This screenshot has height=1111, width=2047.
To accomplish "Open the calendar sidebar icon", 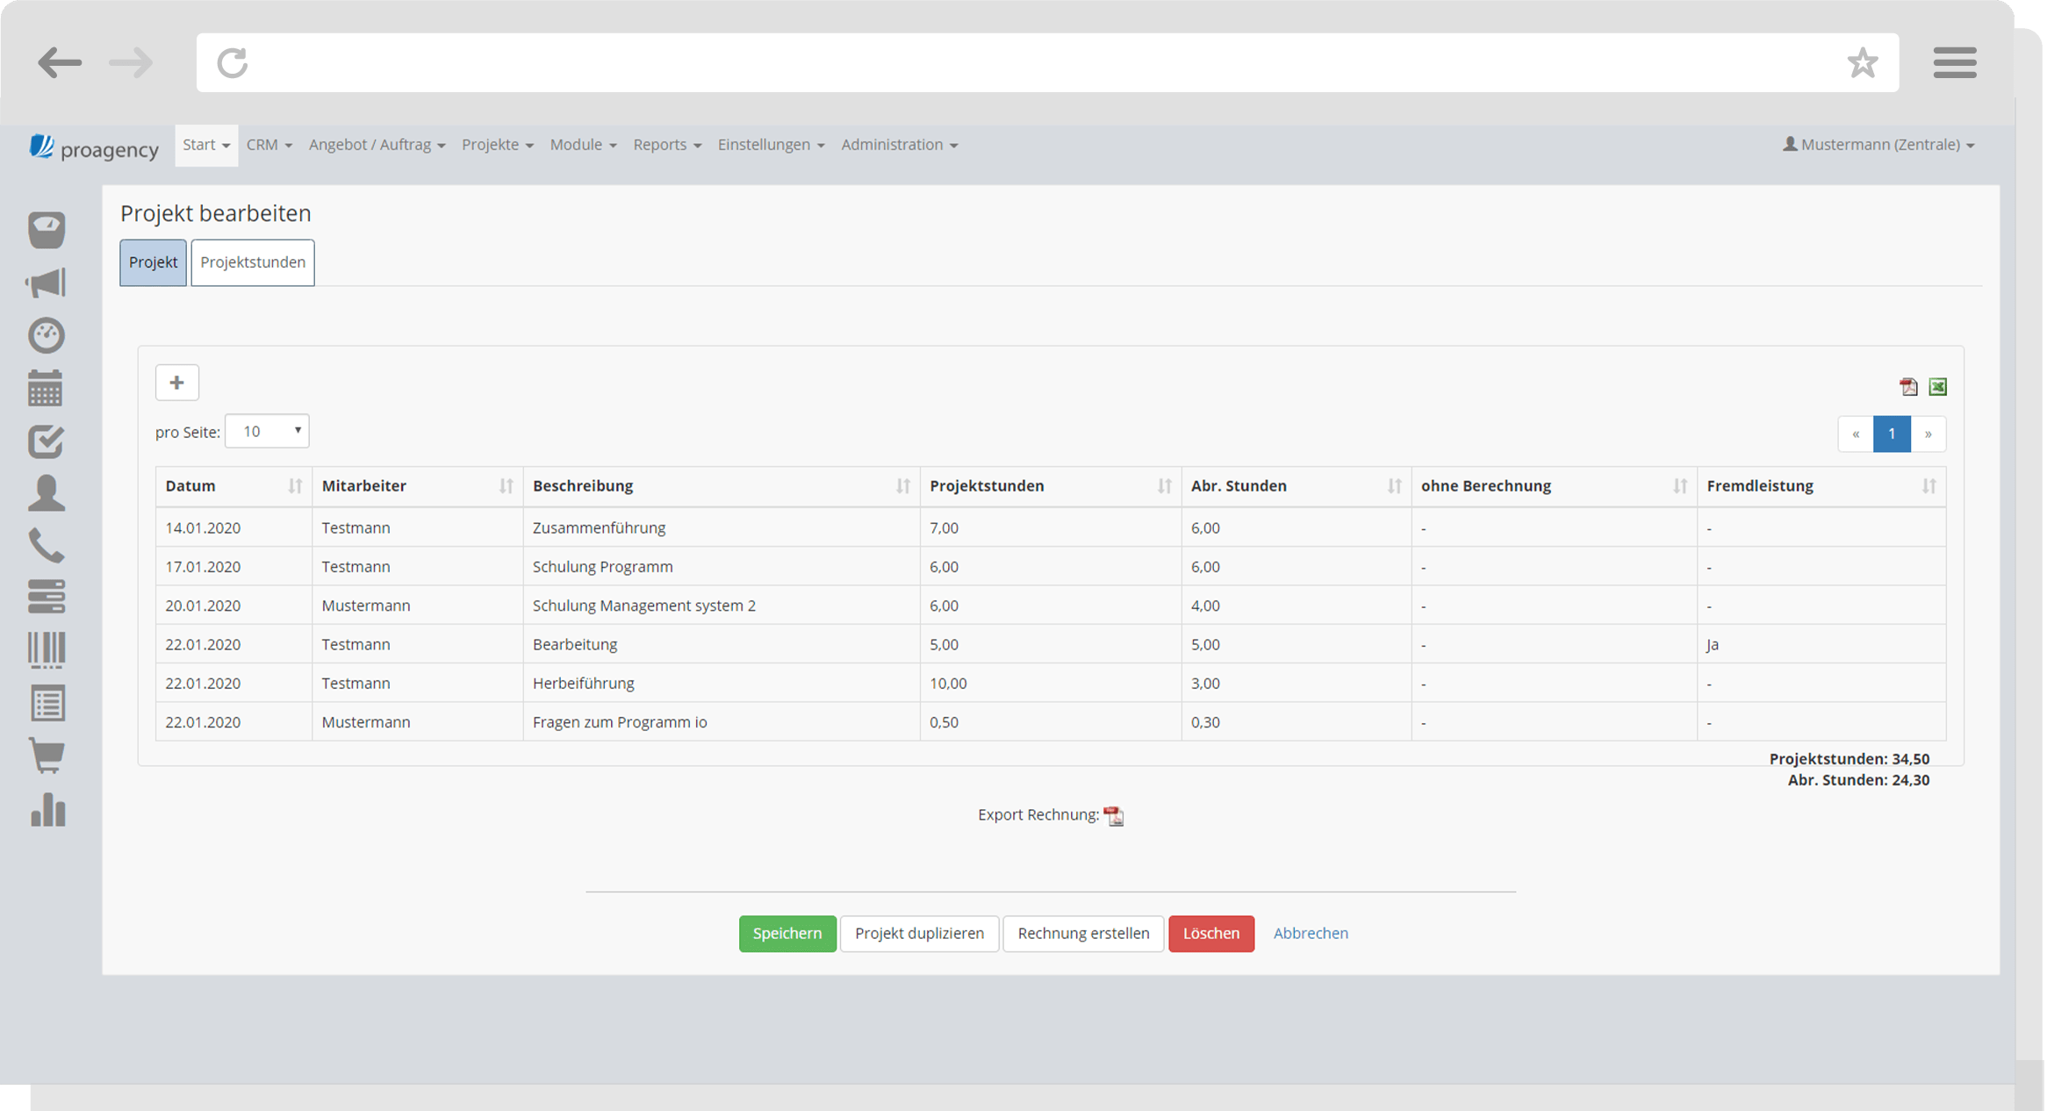I will click(46, 388).
